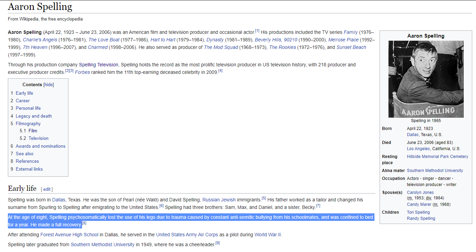Open the Charmed series link
Screen dimensions: 476x252
click(x=98, y=47)
